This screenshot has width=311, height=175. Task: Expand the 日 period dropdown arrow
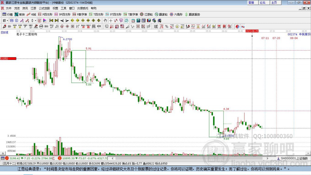[7, 21]
